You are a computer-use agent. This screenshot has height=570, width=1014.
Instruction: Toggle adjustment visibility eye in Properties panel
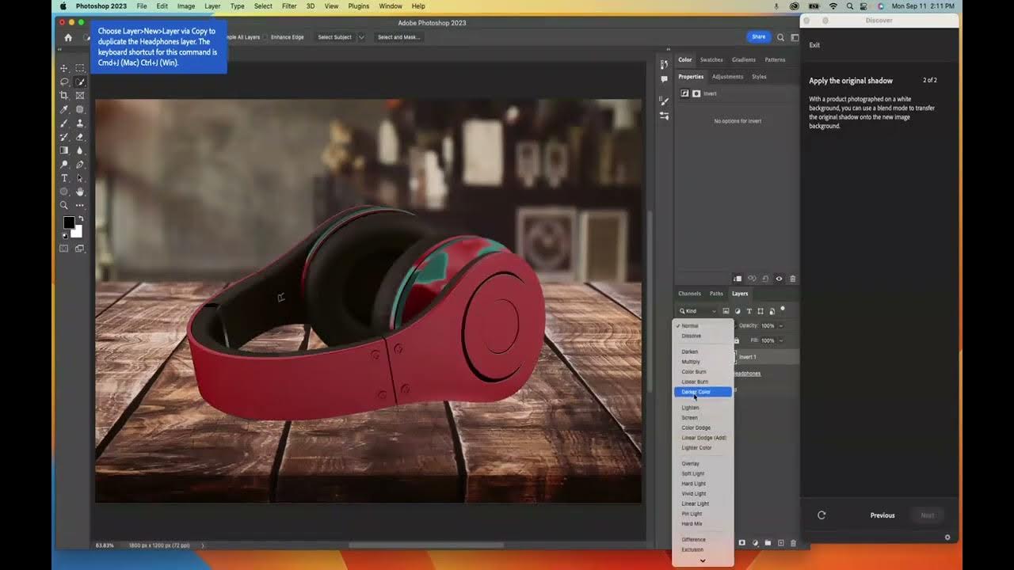point(779,279)
